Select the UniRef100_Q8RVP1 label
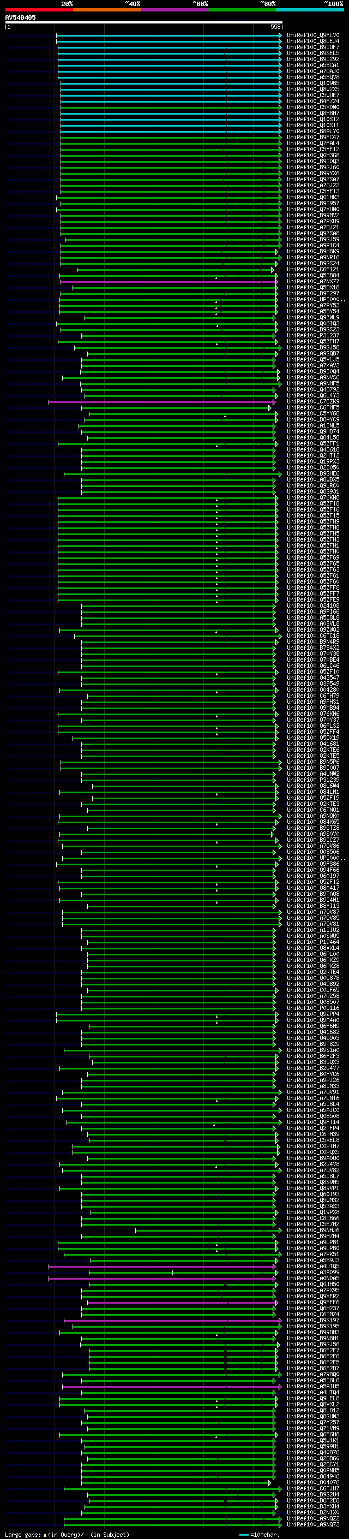349x1539 pixels. coord(312,1189)
